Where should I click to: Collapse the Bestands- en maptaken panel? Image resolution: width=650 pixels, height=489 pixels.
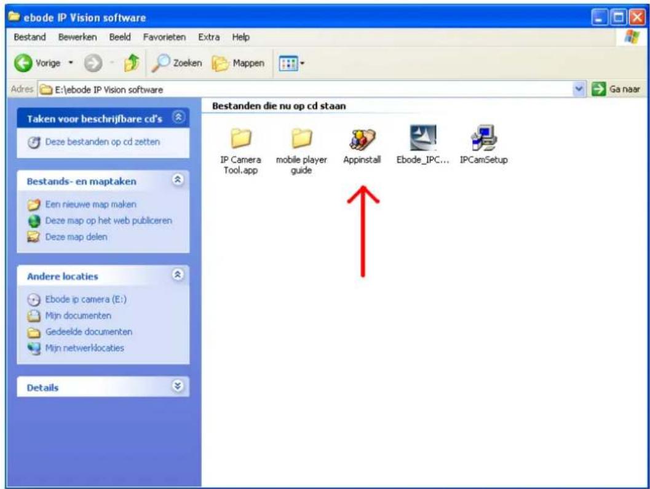point(178,180)
